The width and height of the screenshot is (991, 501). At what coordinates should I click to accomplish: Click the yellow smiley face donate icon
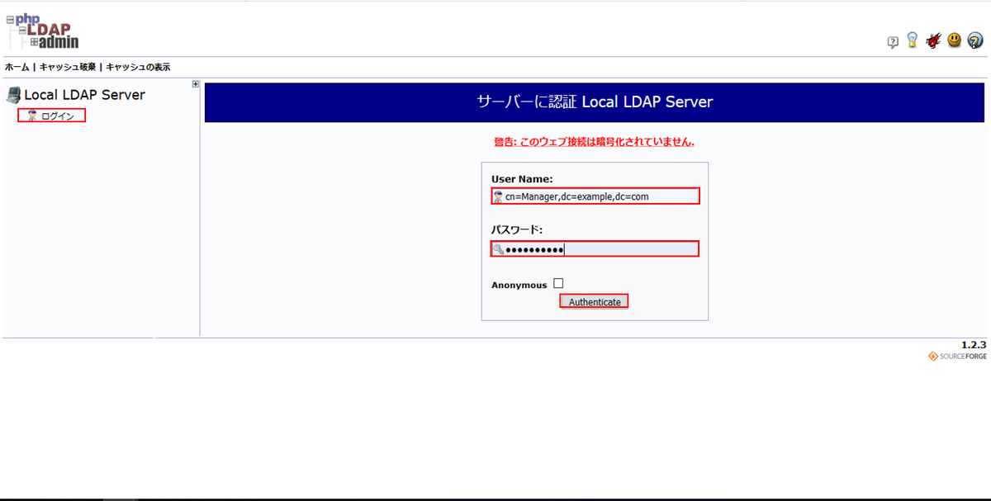(x=955, y=40)
